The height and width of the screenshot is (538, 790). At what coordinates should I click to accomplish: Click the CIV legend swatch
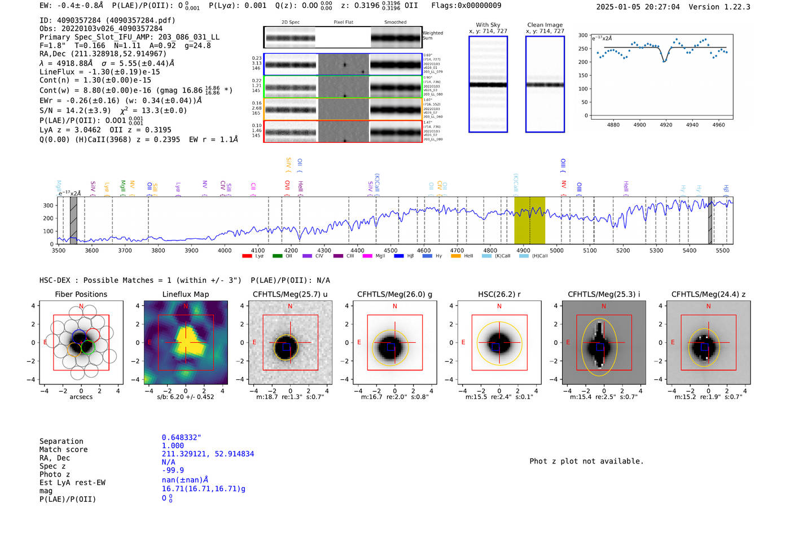307,256
